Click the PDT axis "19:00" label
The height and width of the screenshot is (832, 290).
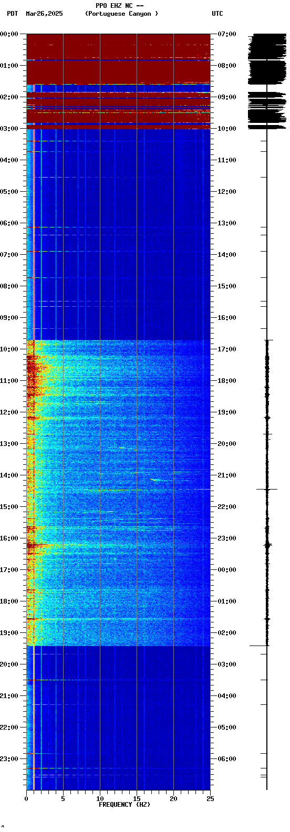(9, 633)
